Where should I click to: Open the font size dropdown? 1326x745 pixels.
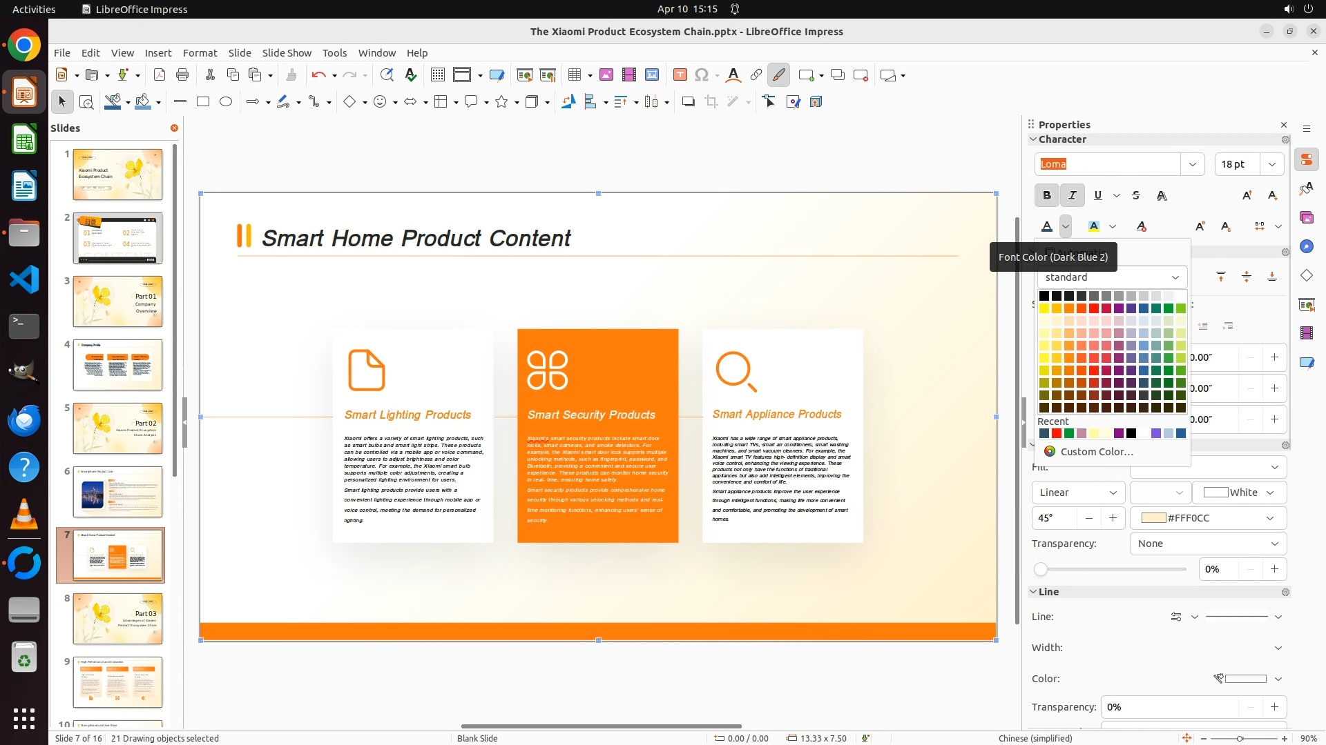(x=1272, y=164)
